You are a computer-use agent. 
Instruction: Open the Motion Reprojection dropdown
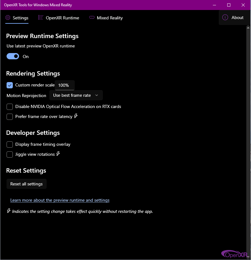76,95
